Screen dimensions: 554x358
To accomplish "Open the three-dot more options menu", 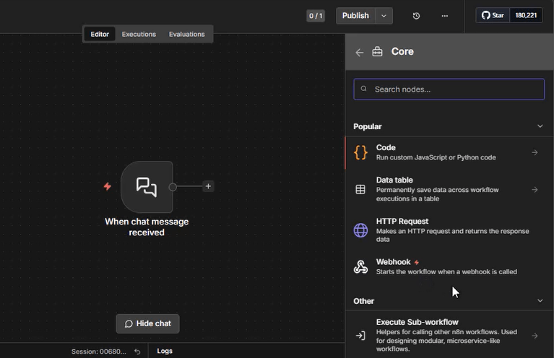I will point(444,16).
